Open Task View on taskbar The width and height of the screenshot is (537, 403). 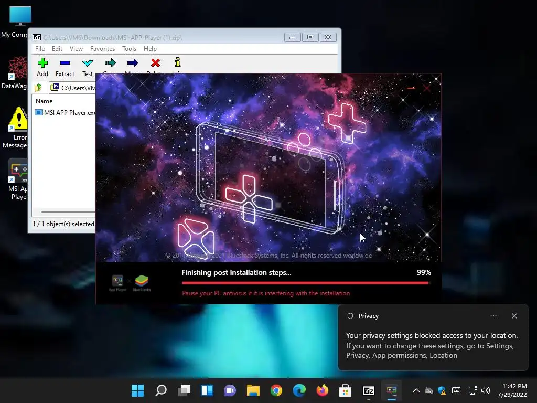[x=184, y=390]
